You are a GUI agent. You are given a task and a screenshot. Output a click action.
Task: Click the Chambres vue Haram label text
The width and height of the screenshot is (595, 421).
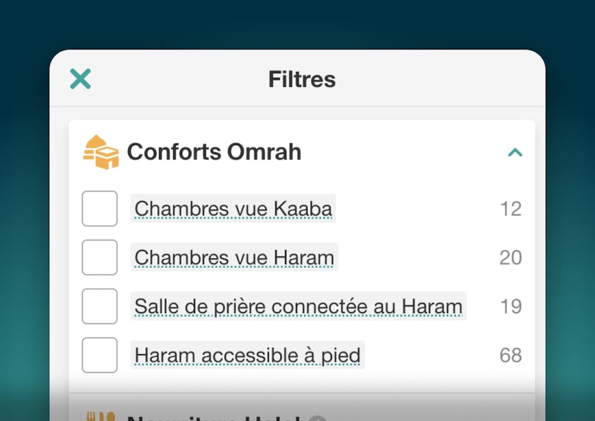click(234, 257)
